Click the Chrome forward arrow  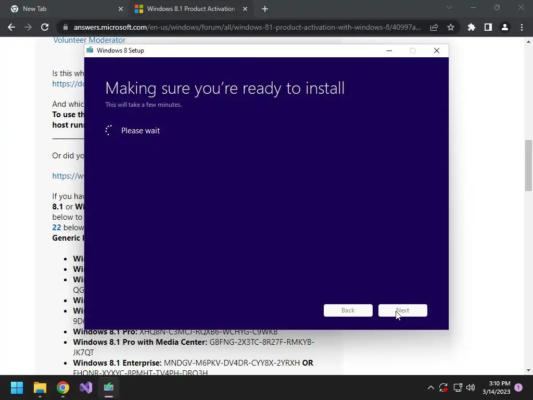(28, 27)
